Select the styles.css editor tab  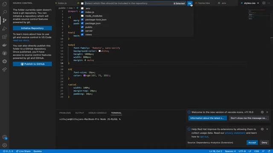250,3
